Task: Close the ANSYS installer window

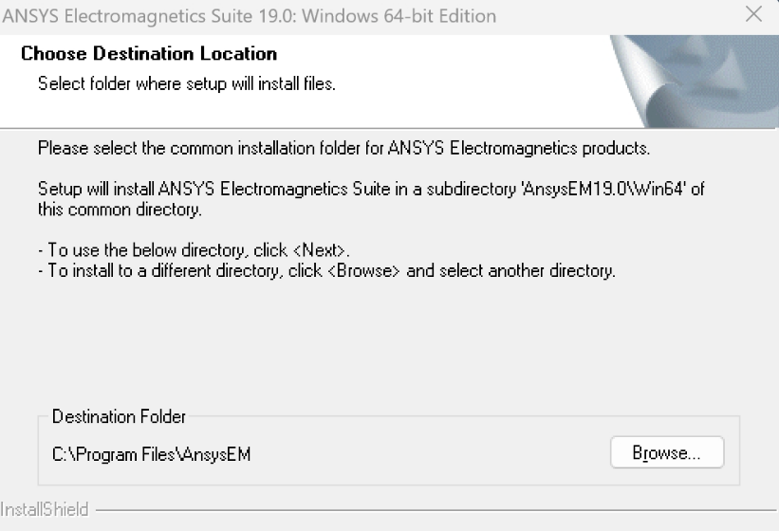Action: [x=754, y=15]
